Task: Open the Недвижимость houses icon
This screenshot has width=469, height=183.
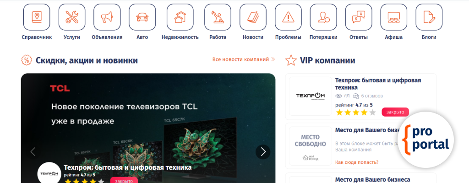Action: point(180,17)
